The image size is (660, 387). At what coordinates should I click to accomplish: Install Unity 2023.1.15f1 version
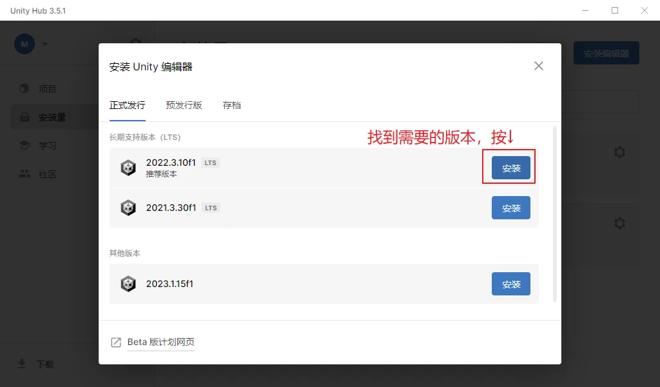510,284
